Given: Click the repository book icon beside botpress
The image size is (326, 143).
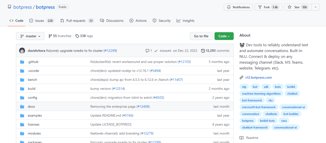Looking at the screenshot, I should 9,7.
